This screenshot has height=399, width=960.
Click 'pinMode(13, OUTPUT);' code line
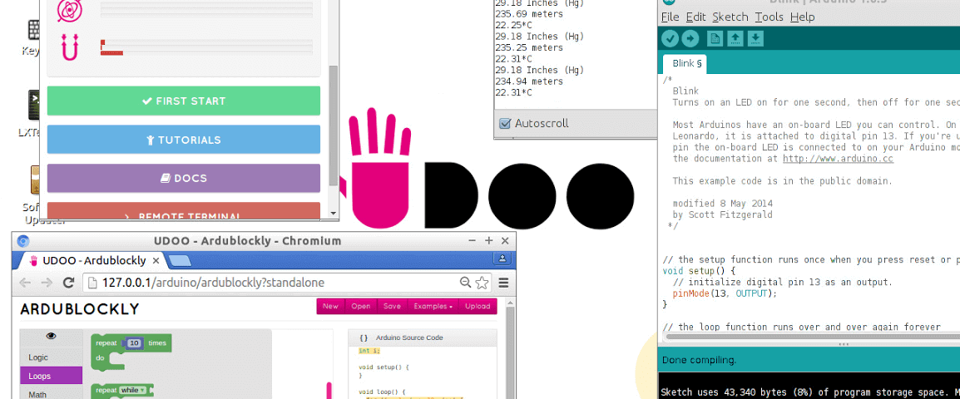click(x=725, y=293)
